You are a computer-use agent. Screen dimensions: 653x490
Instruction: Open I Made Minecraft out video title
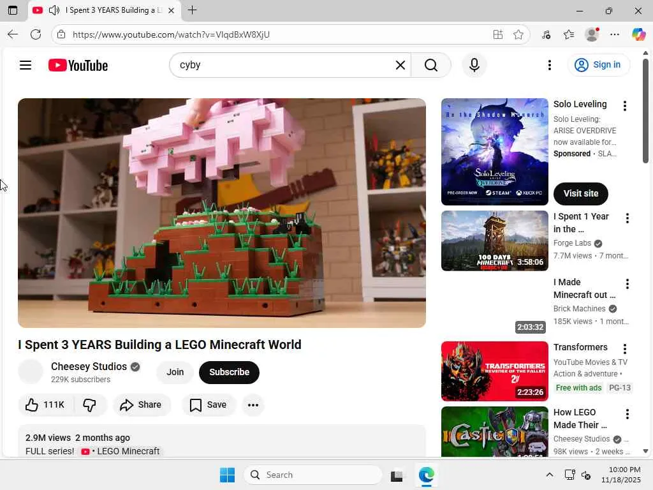click(584, 288)
